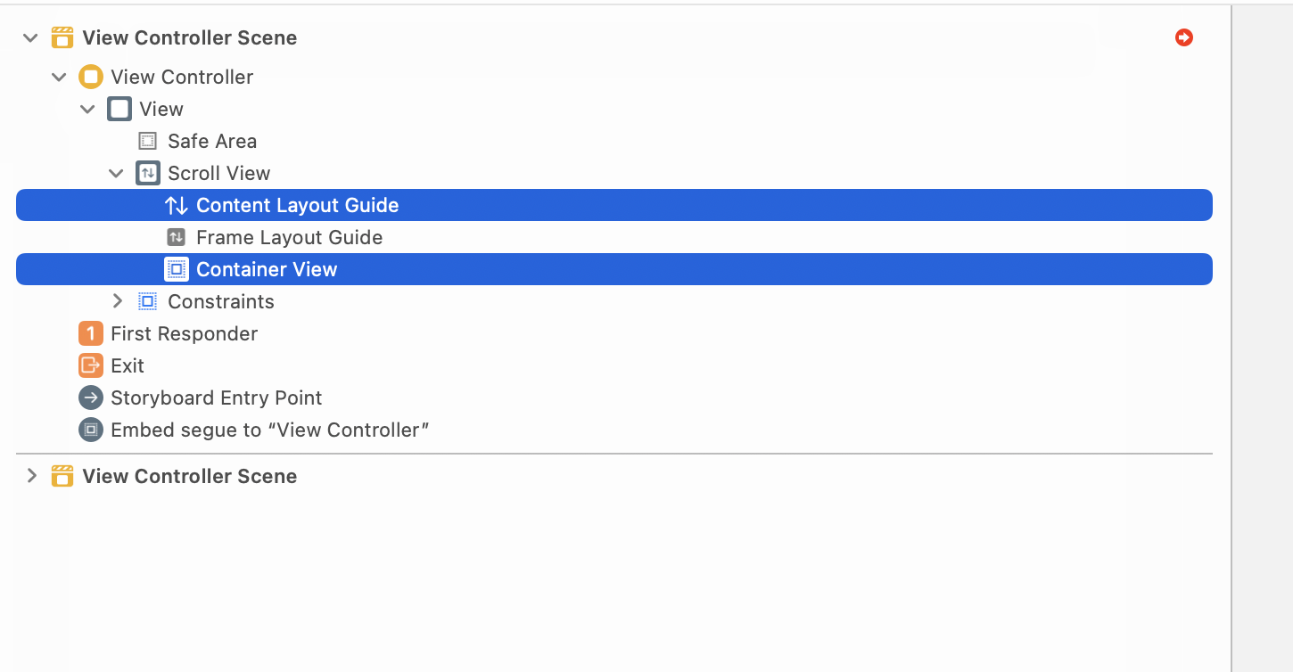The height and width of the screenshot is (672, 1293).
Task: Select Embed segue to "View Controller"
Action: tap(270, 430)
